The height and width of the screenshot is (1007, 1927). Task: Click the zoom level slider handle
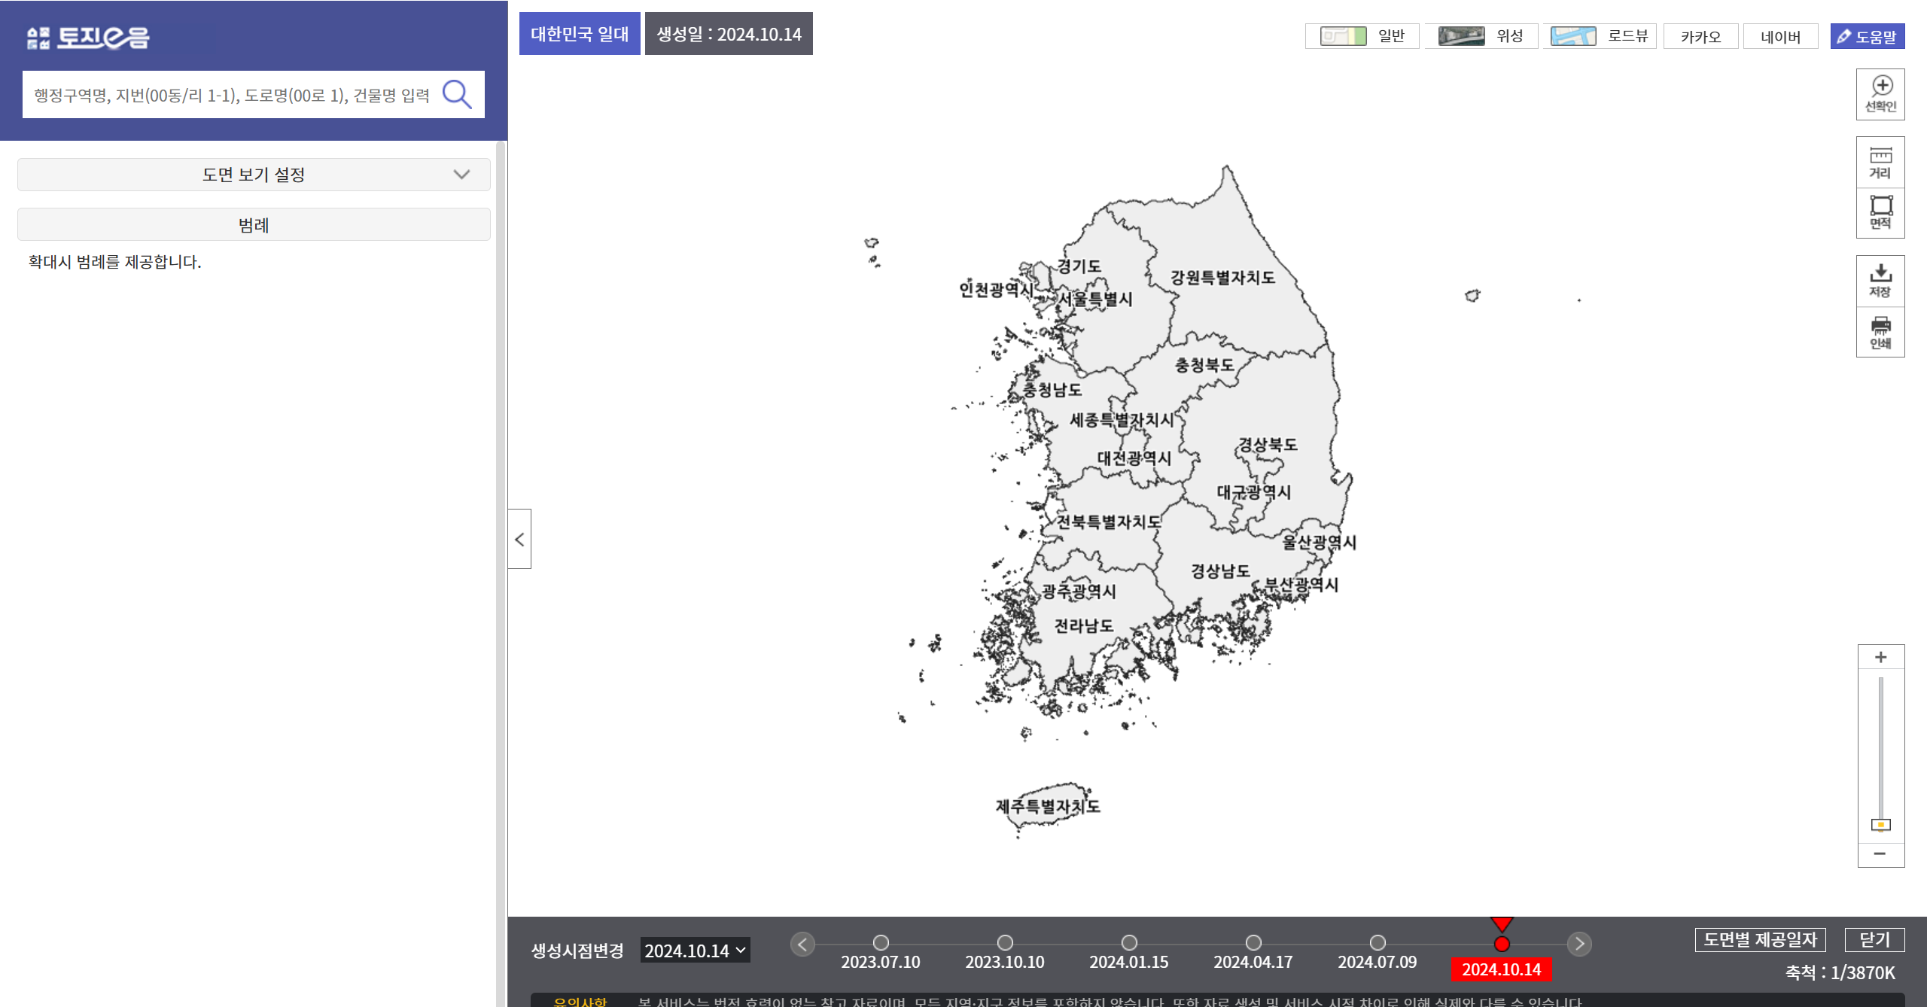pos(1880,825)
